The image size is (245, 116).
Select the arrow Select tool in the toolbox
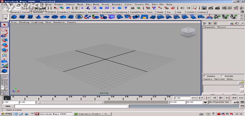click(x=4, y=25)
